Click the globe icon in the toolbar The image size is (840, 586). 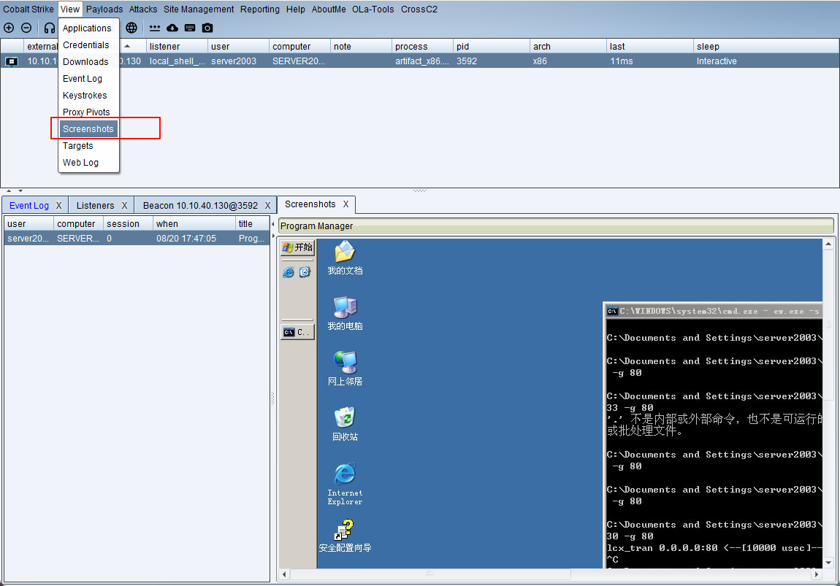click(x=131, y=28)
